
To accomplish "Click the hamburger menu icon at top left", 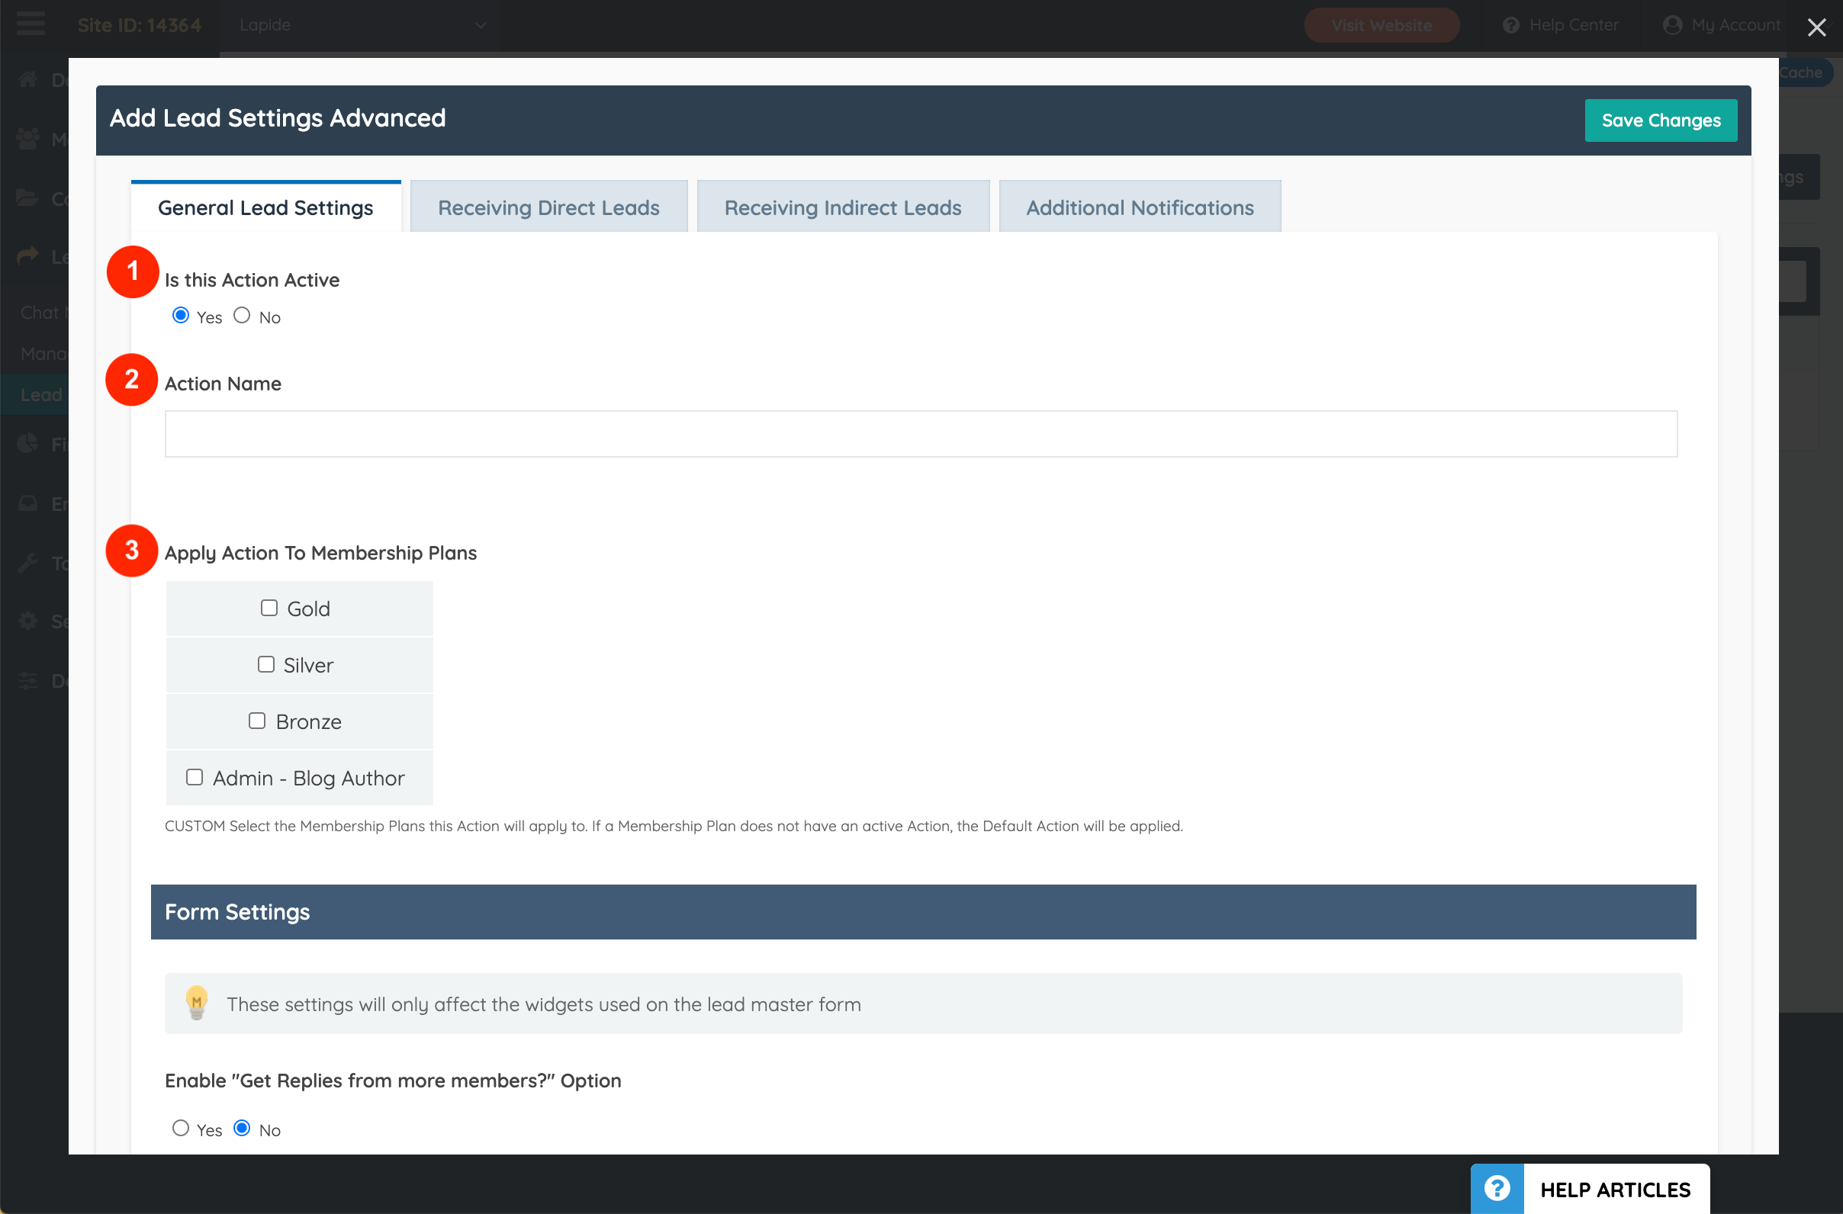I will point(31,24).
